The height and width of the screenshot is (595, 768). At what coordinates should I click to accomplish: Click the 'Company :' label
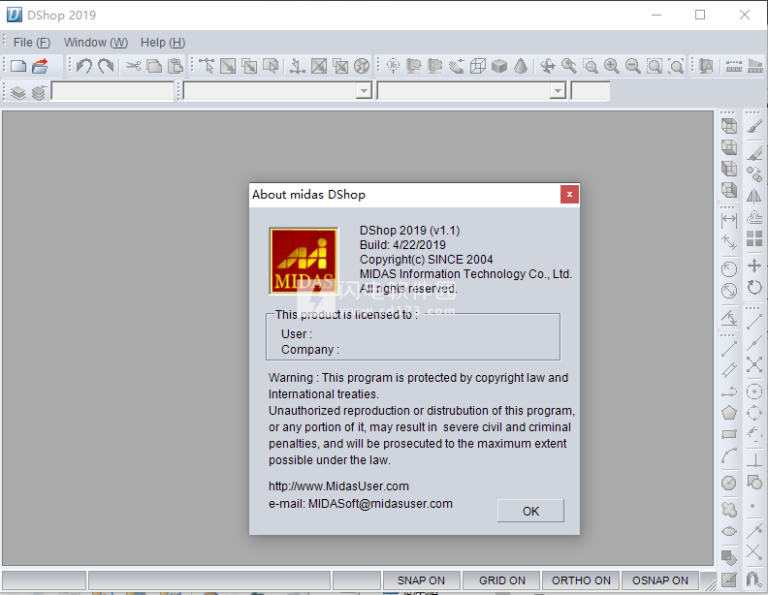(310, 350)
